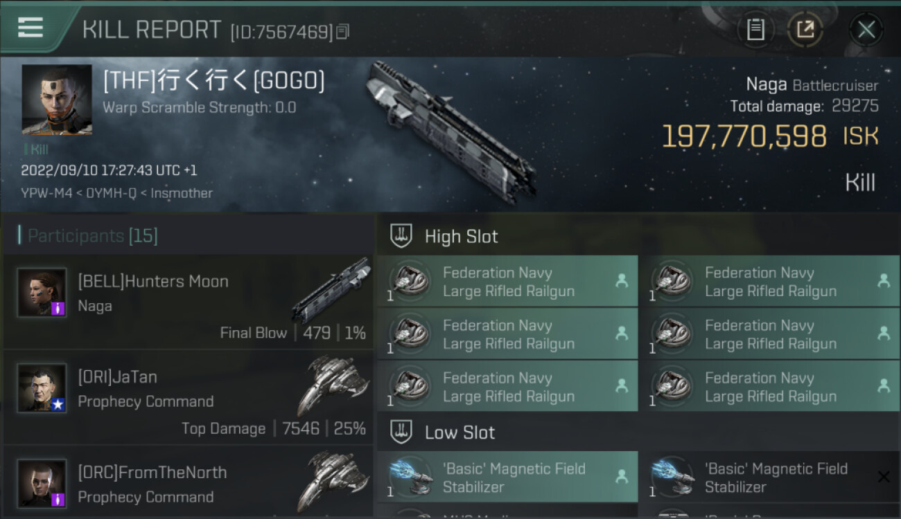This screenshot has width=901, height=519.
Task: Open the hamburger menu icon
Action: coord(30,28)
